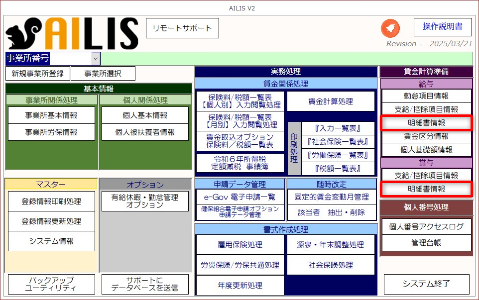
Task: Open 勤怠項目情報 under 給与
Action: pos(426,96)
